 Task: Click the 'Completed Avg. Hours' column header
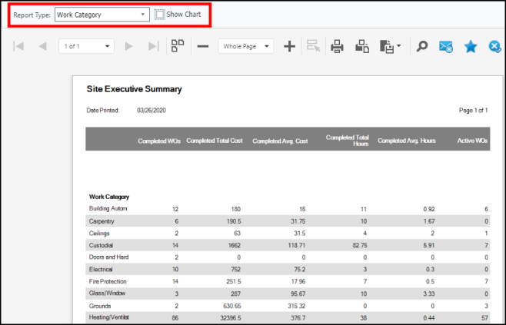click(407, 141)
